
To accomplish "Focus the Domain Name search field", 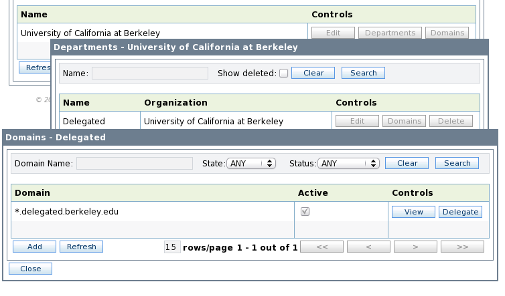I will point(135,163).
